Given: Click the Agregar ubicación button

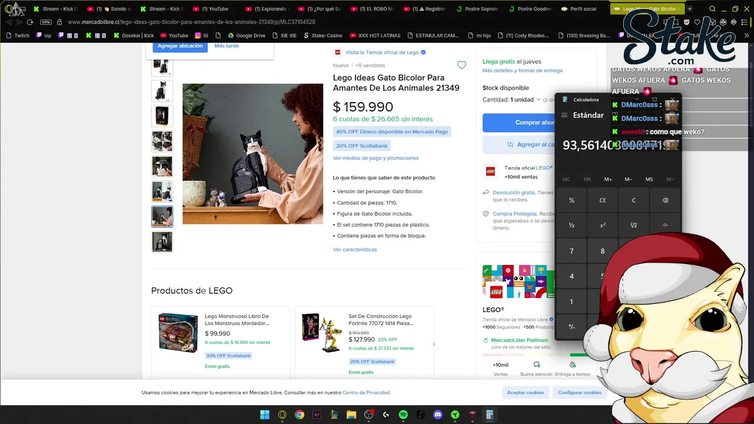Looking at the screenshot, I should coord(180,46).
